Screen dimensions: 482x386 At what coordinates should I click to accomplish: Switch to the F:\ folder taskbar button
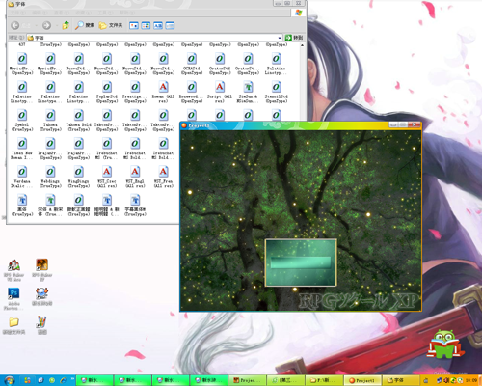tap(324, 380)
